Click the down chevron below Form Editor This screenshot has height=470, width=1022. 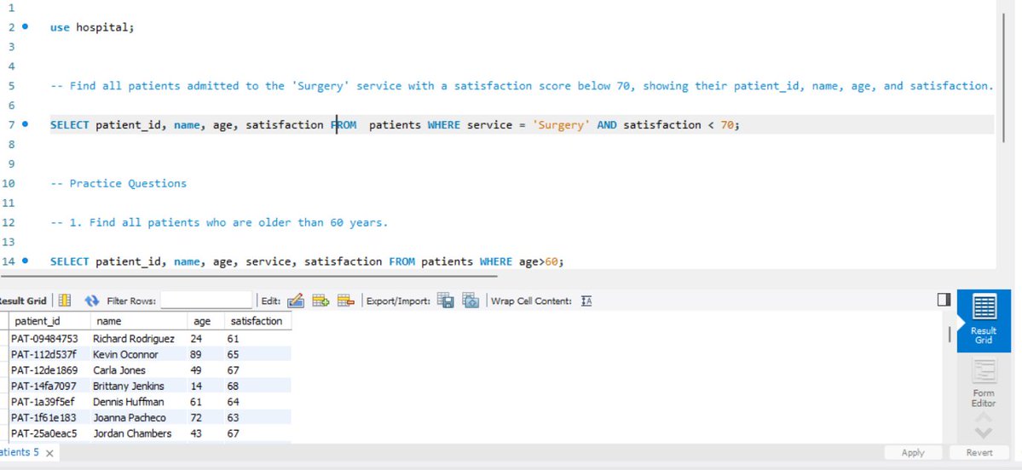984,433
